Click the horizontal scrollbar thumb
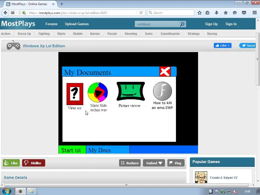The height and width of the screenshot is (195, 260). coord(126,185)
